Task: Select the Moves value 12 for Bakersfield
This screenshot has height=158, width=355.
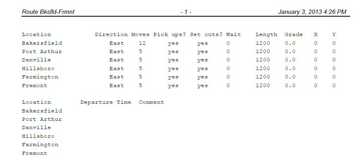Action: [142, 43]
